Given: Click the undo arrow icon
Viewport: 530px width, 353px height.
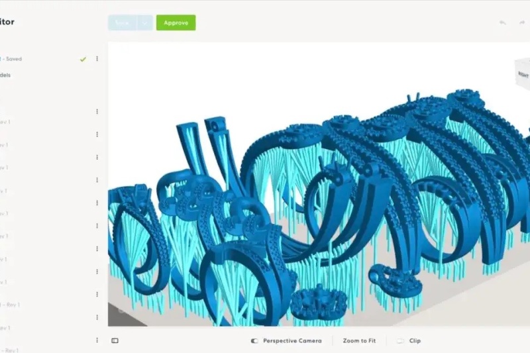Looking at the screenshot, I should click(x=503, y=23).
